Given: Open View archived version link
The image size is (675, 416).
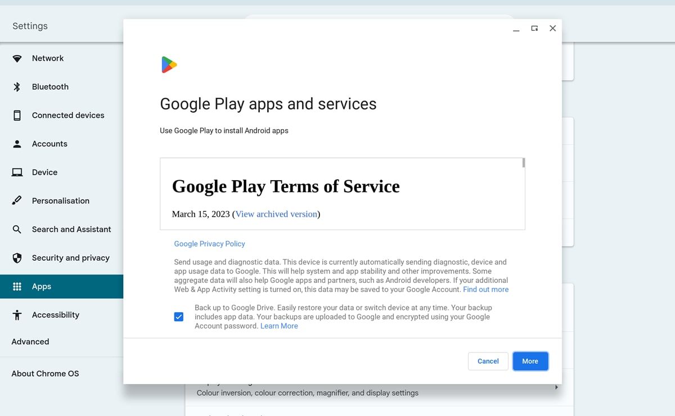Looking at the screenshot, I should (x=276, y=214).
